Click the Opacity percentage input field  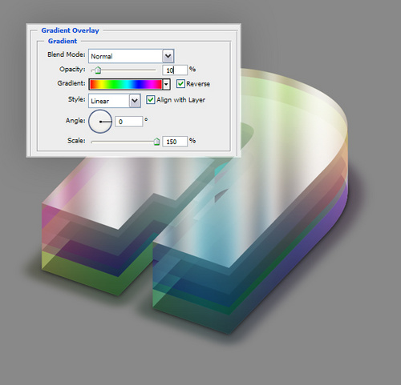coord(175,70)
